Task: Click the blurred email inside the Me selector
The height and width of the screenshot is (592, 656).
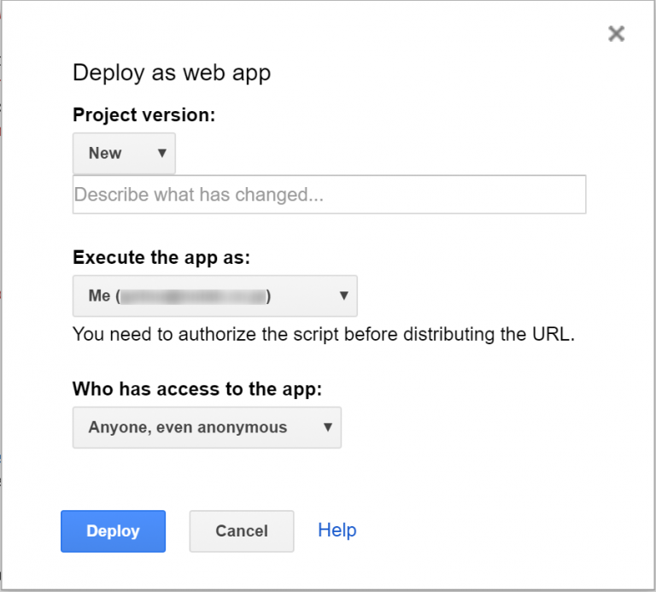Action: [194, 296]
